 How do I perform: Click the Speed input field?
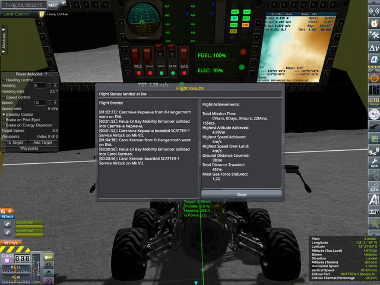[x=40, y=103]
